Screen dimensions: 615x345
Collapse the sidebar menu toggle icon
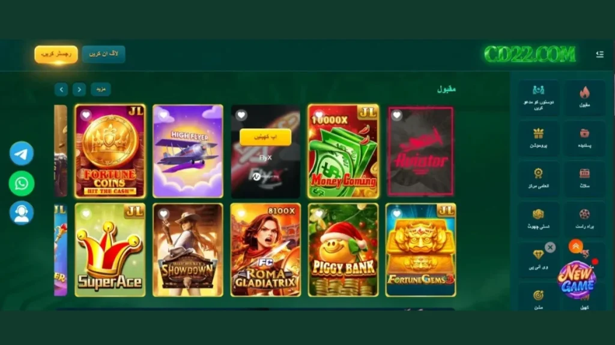pyautogui.click(x=600, y=55)
